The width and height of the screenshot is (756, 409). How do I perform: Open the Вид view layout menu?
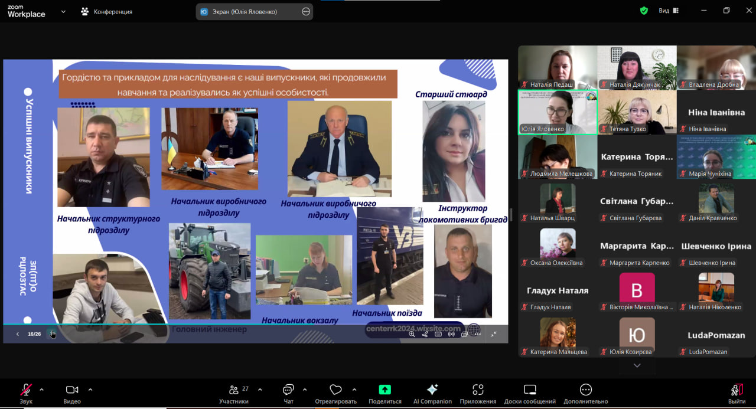coord(669,11)
